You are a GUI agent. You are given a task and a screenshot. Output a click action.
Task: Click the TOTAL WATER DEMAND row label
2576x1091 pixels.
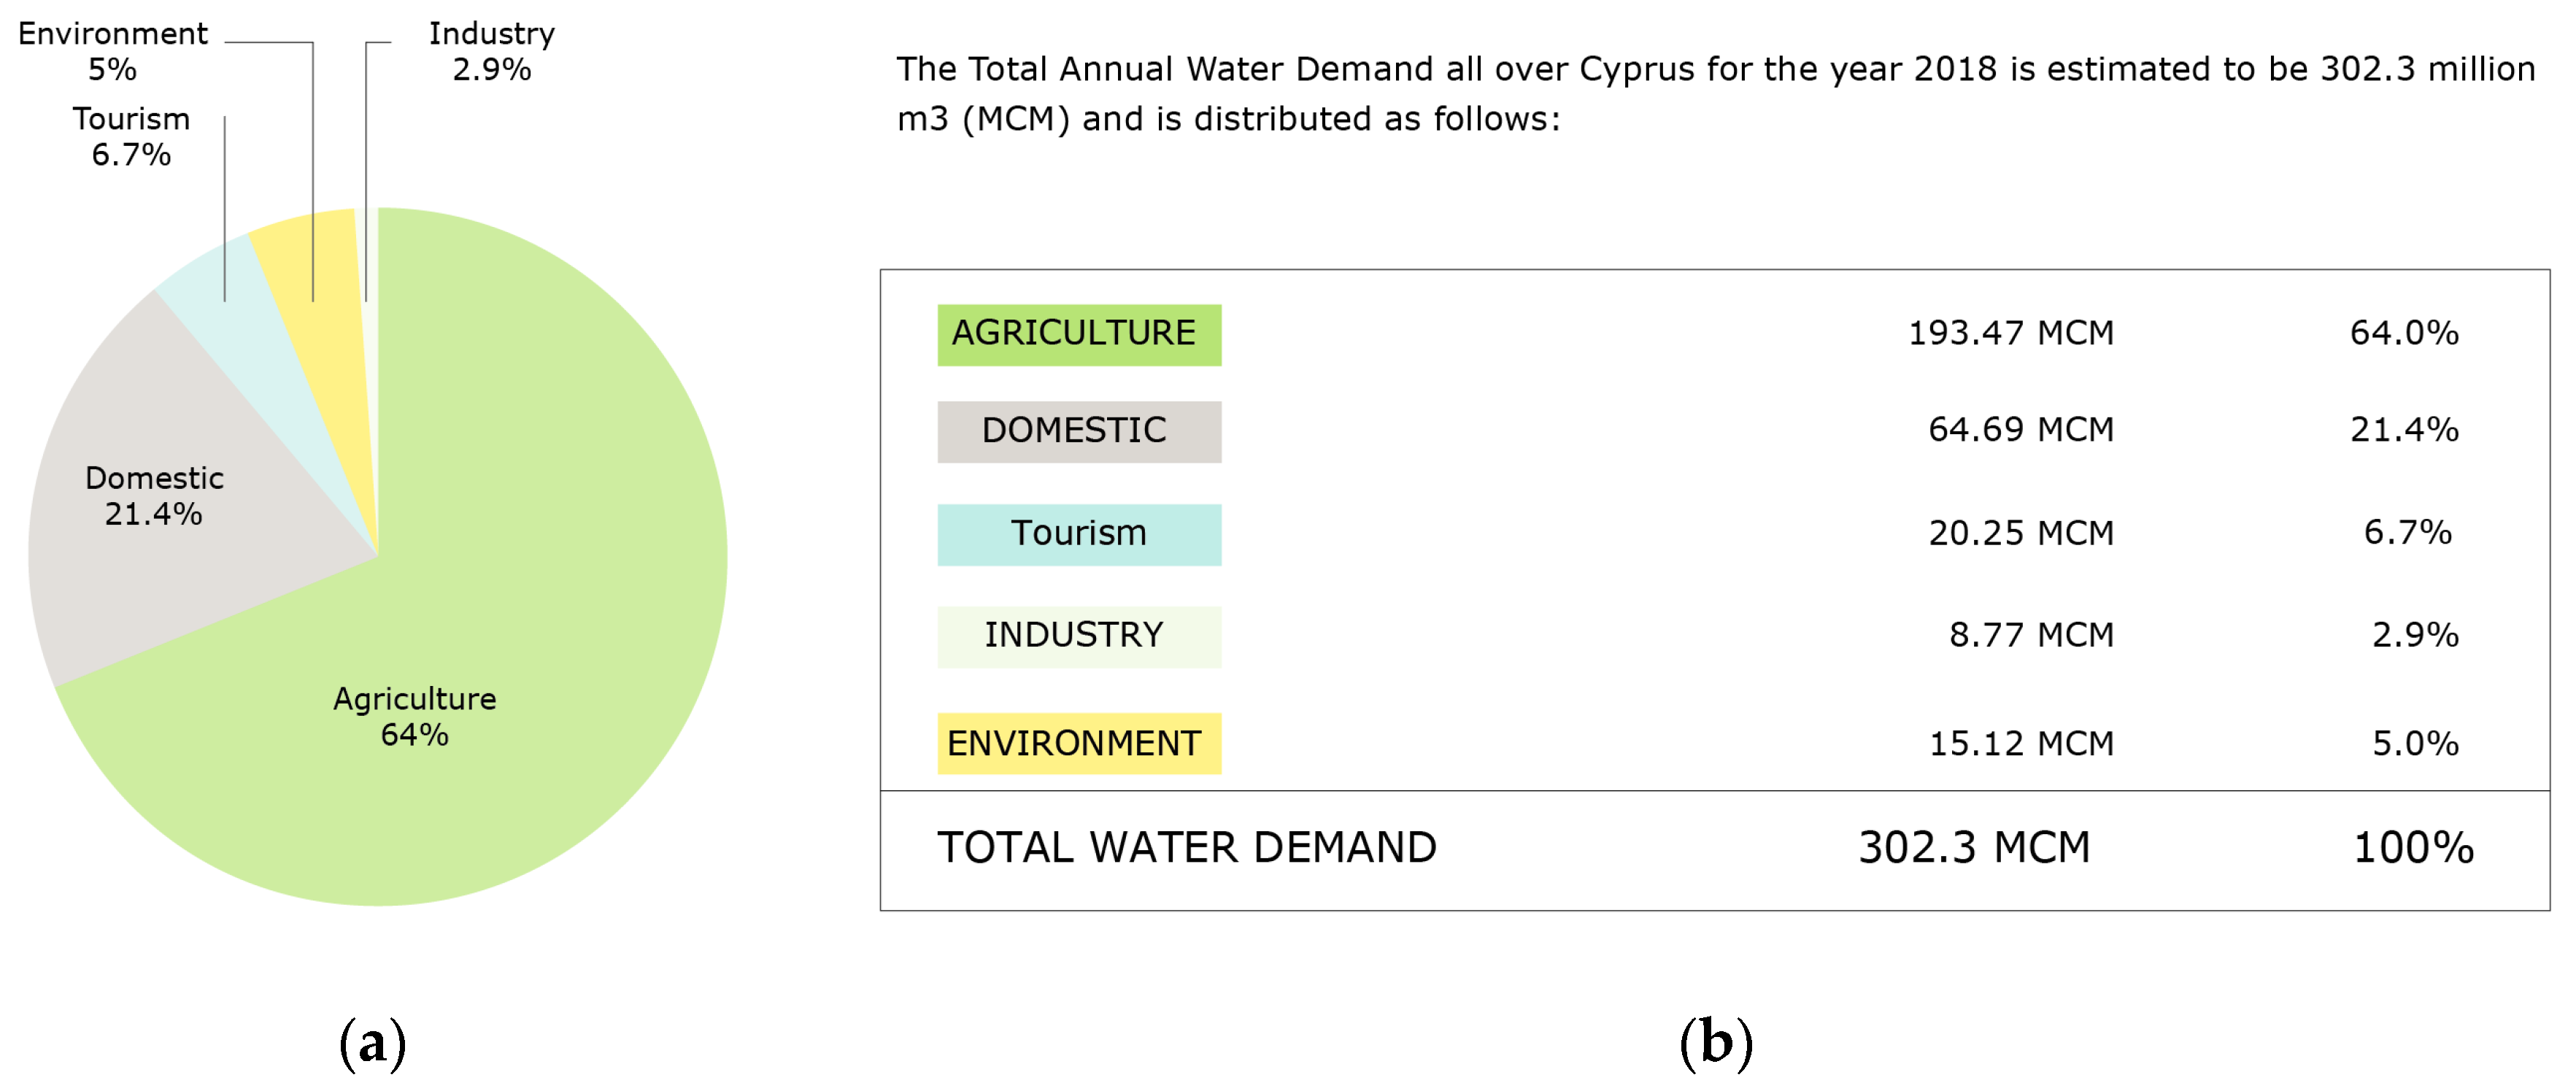[1186, 848]
